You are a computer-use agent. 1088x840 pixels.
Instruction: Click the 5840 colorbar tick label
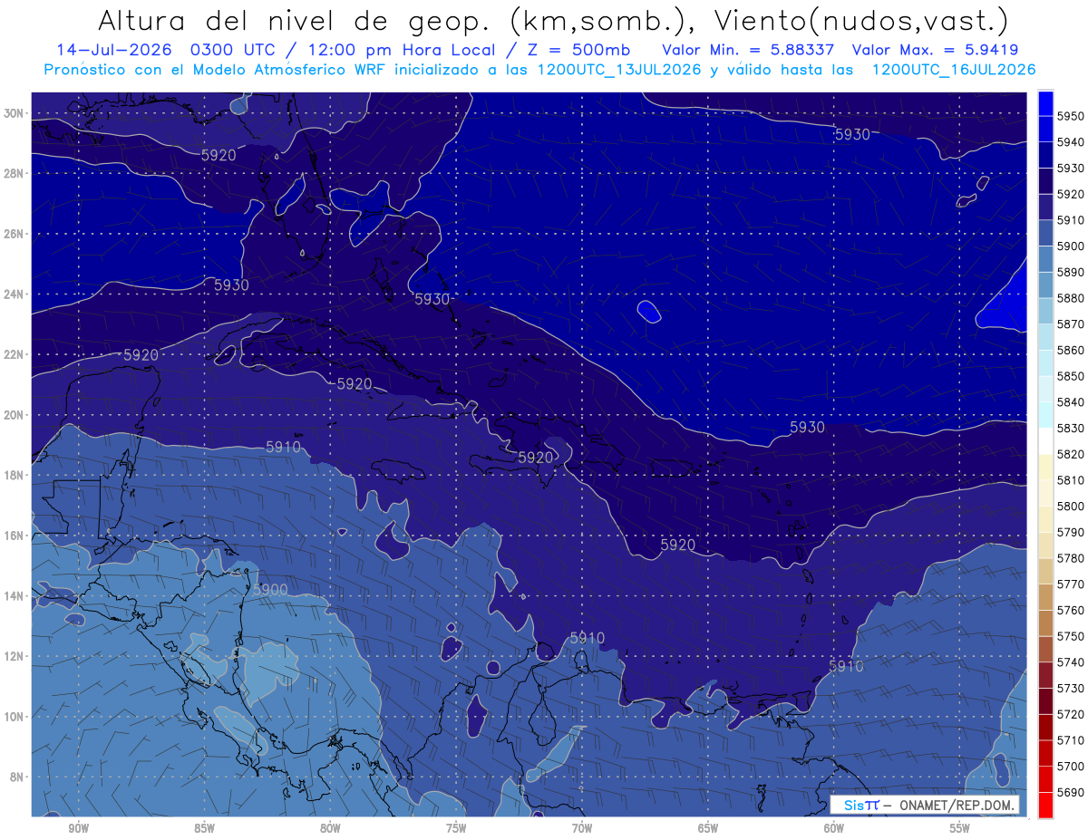tap(1071, 402)
